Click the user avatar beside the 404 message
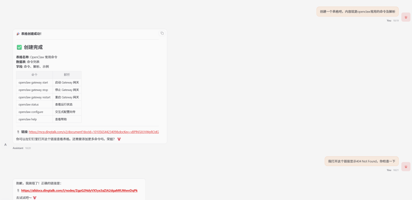The height and width of the screenshot is (200, 412). (x=406, y=167)
